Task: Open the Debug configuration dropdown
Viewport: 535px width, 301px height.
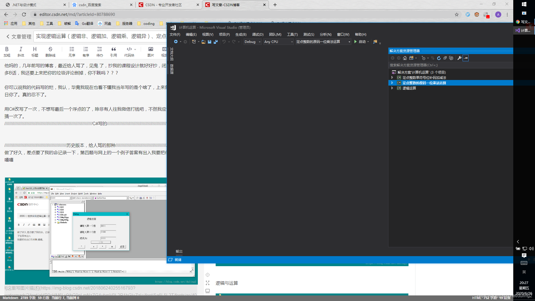Action: coord(252,42)
